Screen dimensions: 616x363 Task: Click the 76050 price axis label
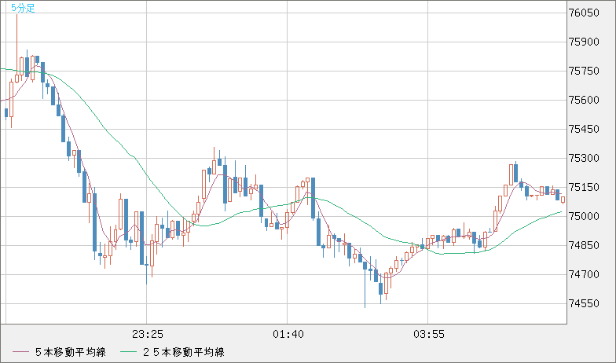[x=584, y=13]
